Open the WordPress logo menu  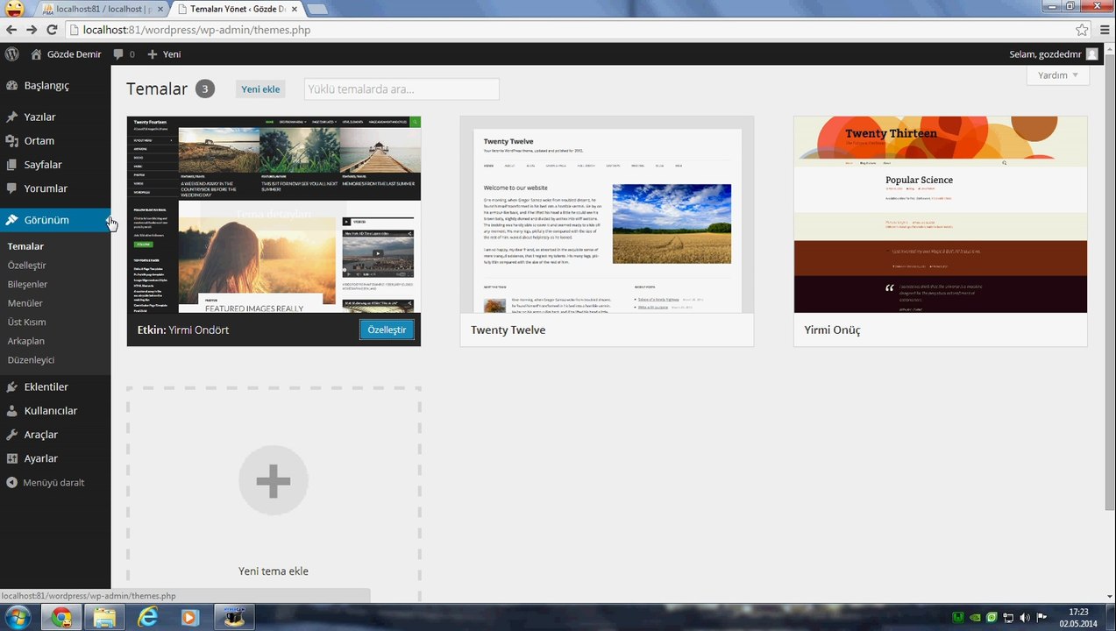(11, 53)
